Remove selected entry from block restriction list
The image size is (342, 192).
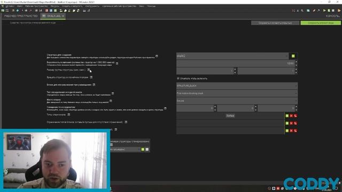pyautogui.click(x=291, y=123)
